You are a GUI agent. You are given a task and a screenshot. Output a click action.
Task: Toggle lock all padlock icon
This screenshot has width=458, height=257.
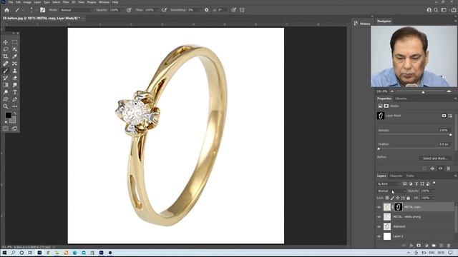pos(409,198)
